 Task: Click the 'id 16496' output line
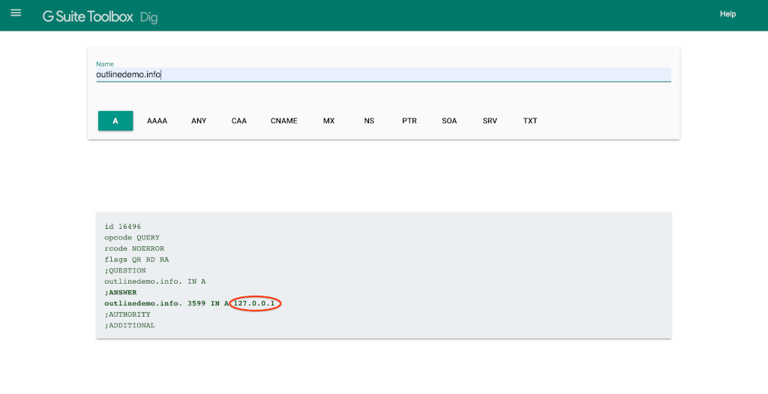point(122,227)
